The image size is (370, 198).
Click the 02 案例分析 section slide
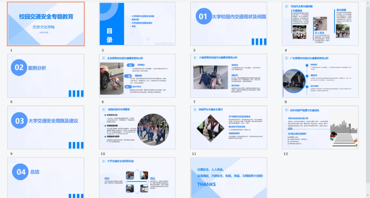tap(46, 76)
